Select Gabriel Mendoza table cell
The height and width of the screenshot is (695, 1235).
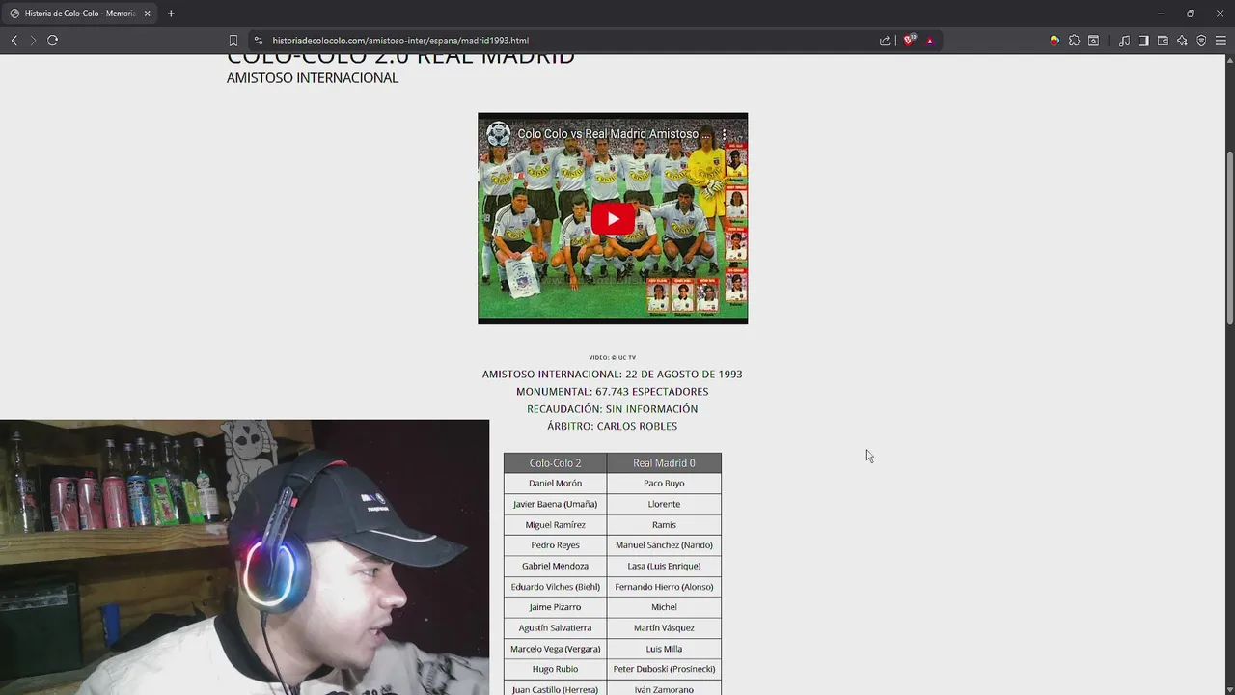click(555, 566)
